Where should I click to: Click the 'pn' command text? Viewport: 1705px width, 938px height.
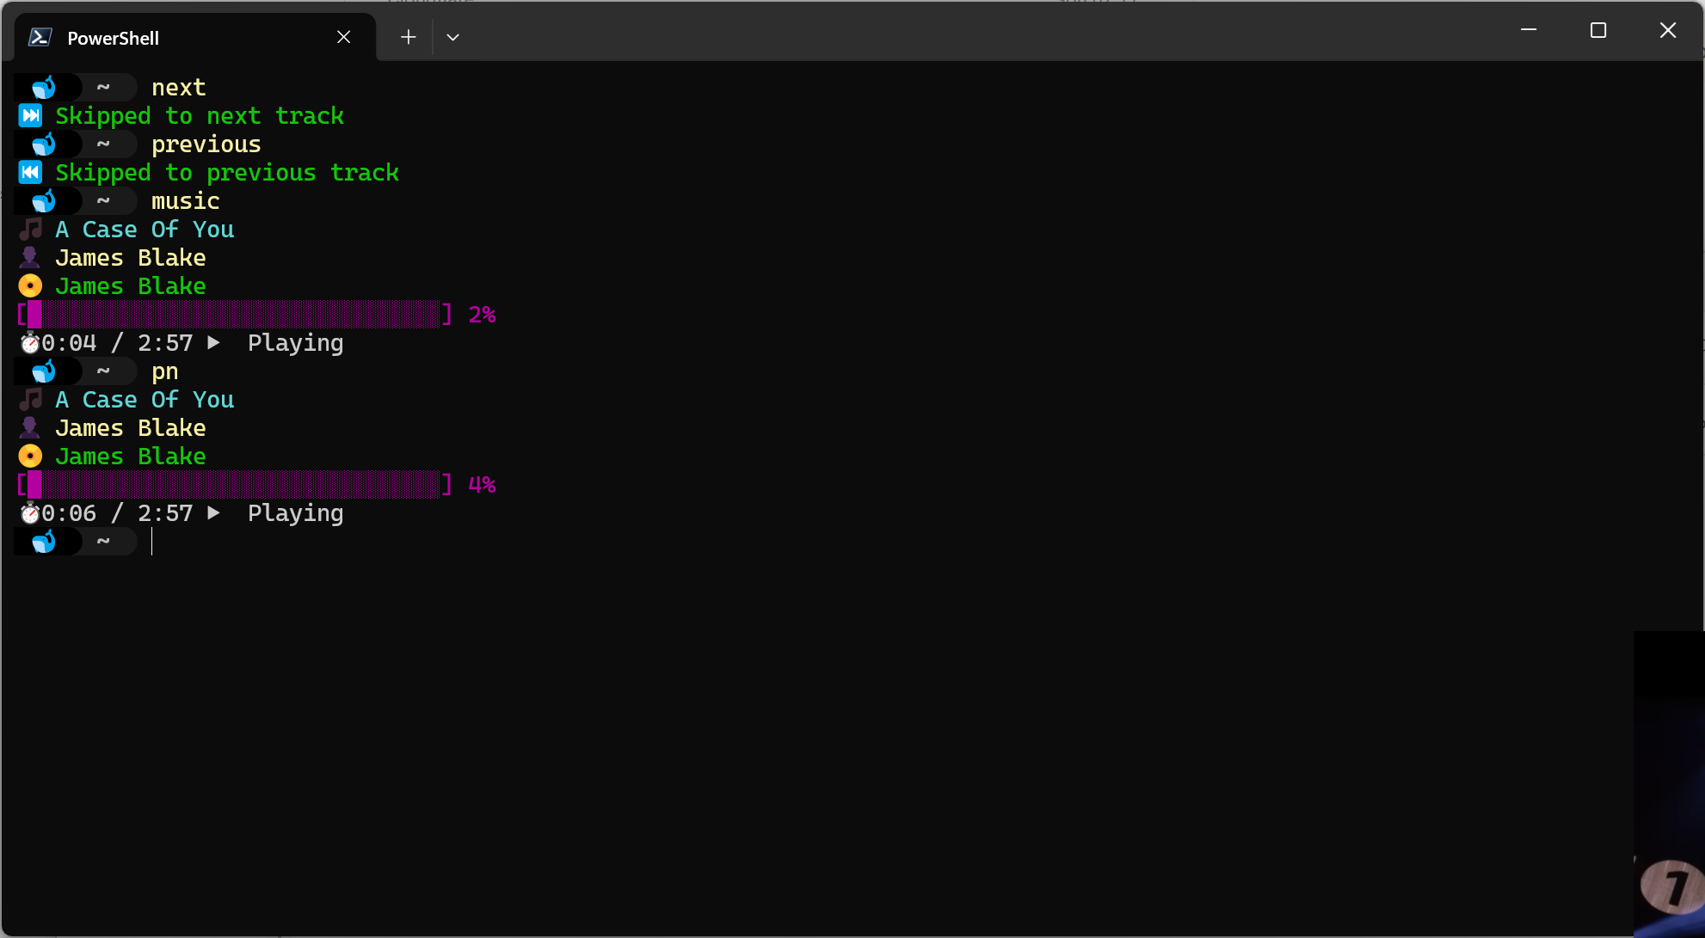point(165,371)
